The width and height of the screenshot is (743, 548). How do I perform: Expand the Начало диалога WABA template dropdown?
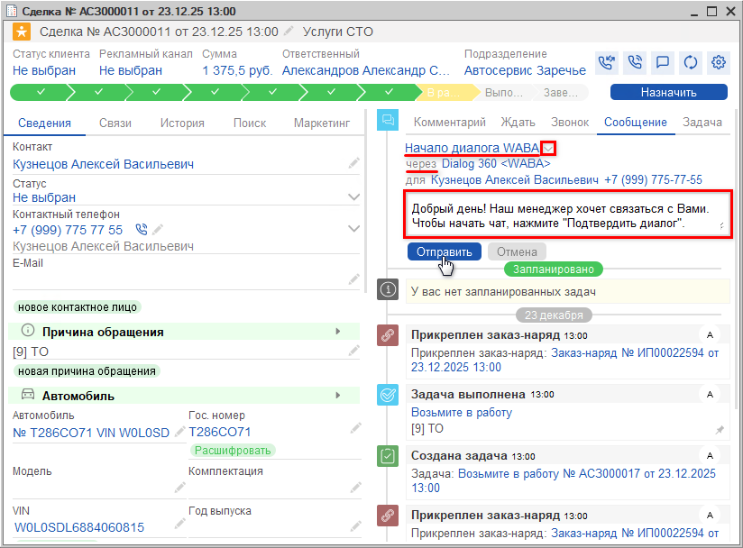tap(549, 149)
